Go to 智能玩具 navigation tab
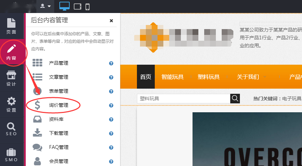Image resolution: width=302 pixels, height=166 pixels. point(172,77)
